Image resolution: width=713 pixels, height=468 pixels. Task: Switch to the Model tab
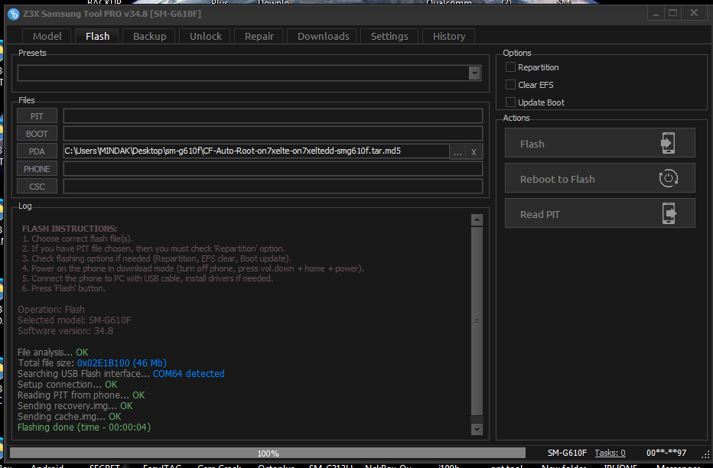[x=47, y=37]
